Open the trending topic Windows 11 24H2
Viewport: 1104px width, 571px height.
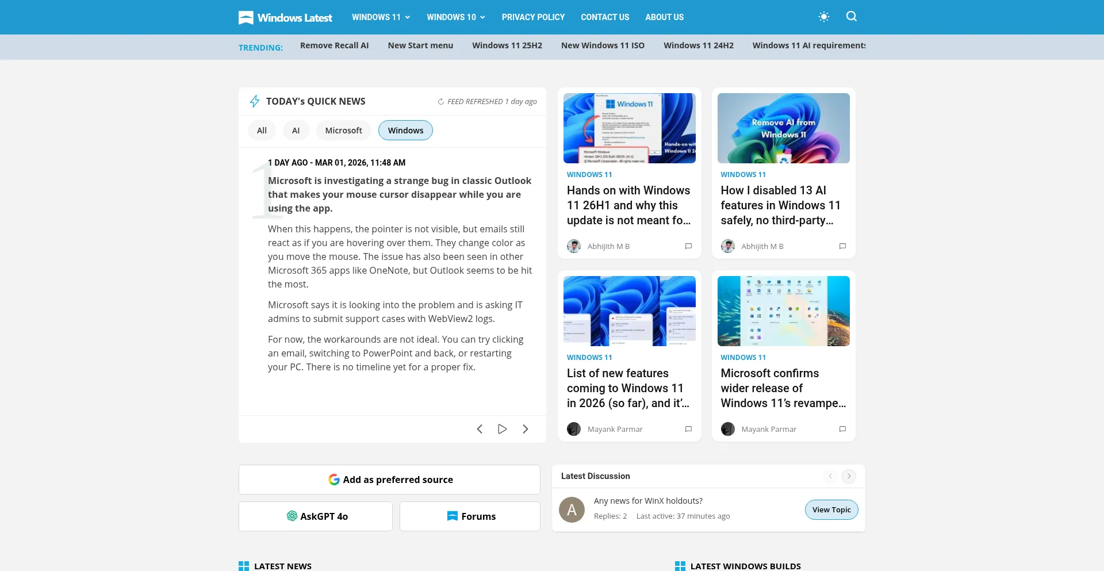click(x=698, y=45)
